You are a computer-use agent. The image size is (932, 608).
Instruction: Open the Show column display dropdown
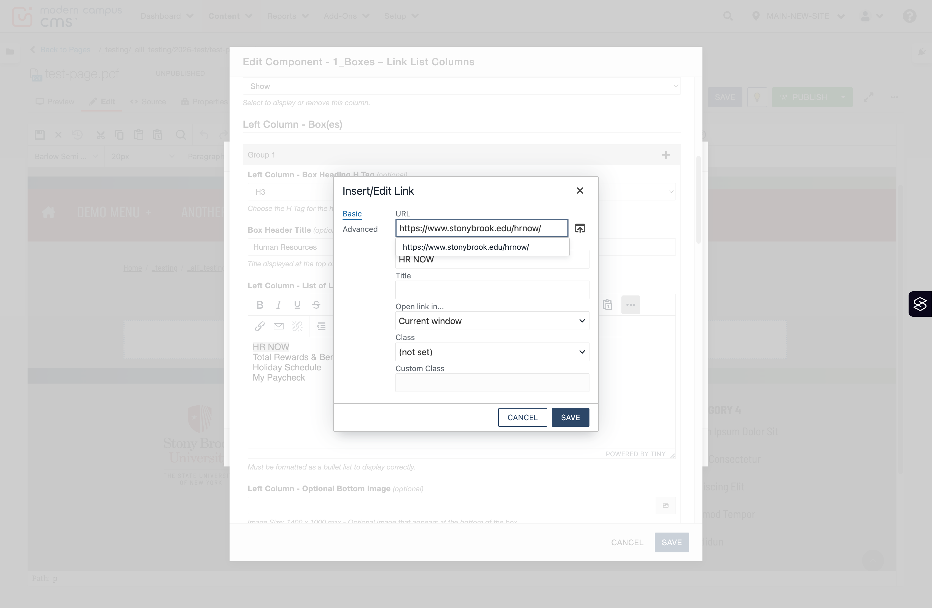462,86
